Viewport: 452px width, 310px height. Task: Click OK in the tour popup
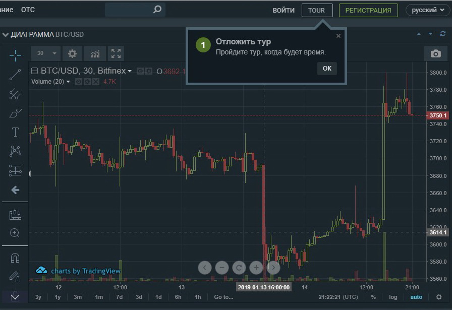click(x=327, y=68)
